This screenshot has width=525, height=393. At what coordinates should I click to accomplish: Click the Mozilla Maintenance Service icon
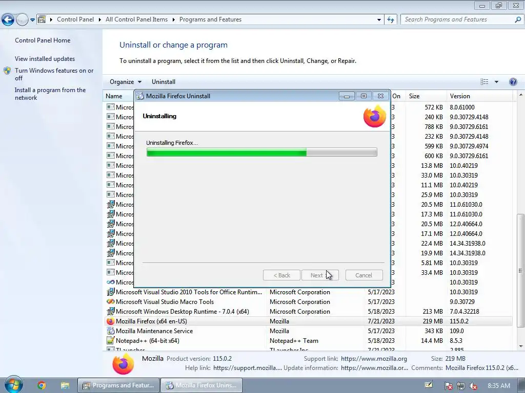(110, 331)
